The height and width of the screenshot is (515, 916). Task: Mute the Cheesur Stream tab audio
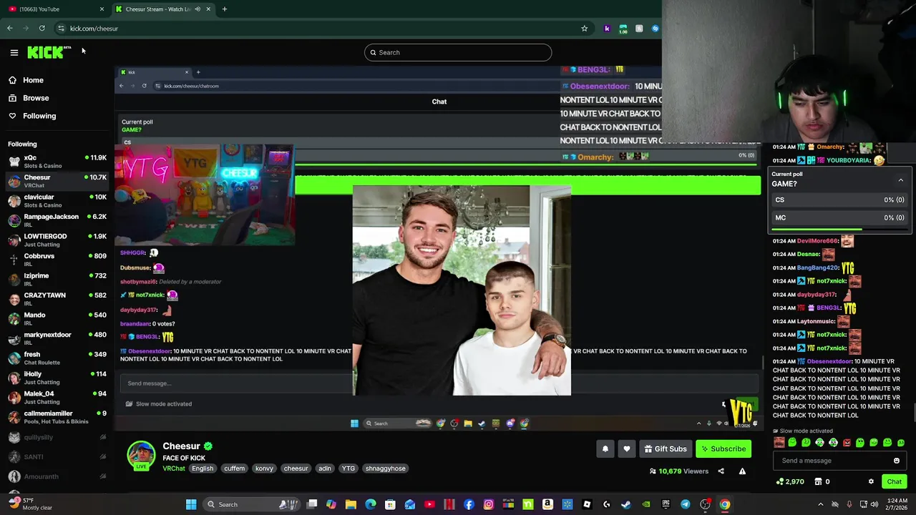(198, 9)
